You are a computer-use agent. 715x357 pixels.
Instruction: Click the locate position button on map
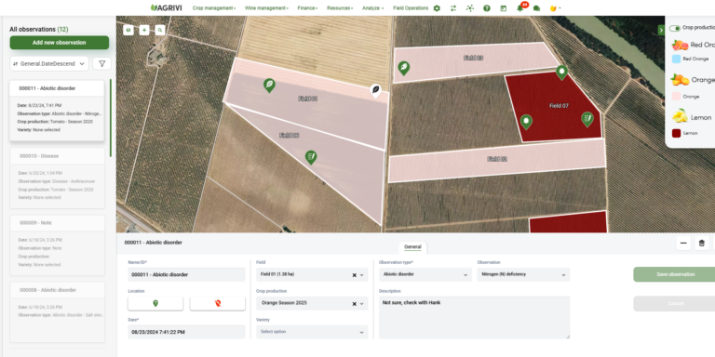(x=144, y=30)
